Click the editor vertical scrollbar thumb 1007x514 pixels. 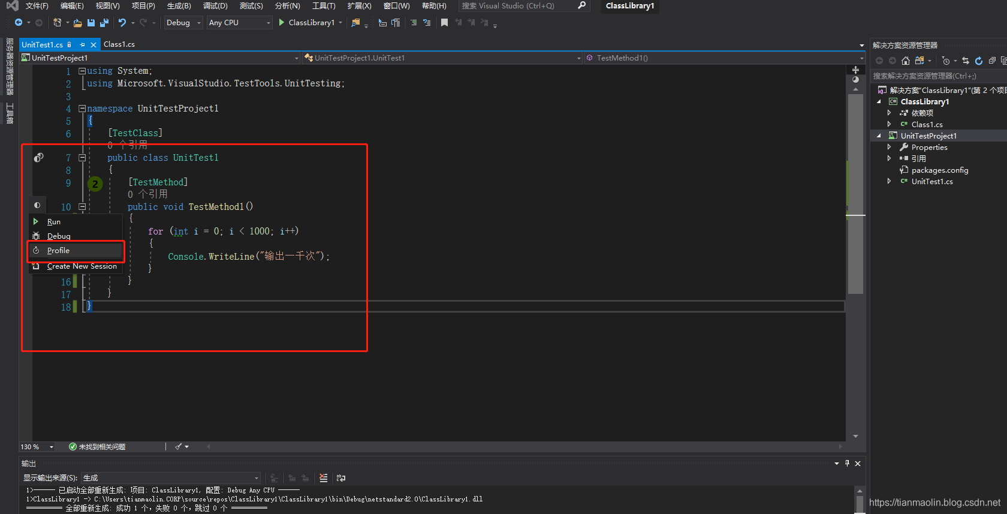[856, 193]
